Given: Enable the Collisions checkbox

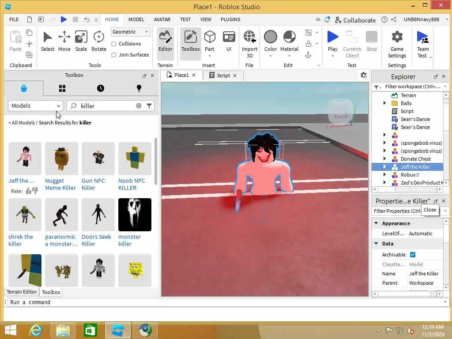Looking at the screenshot, I should click(114, 44).
